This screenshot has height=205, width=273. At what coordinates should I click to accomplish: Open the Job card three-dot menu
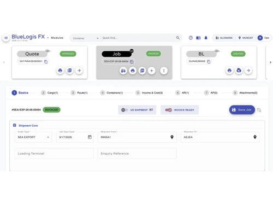coord(164,71)
